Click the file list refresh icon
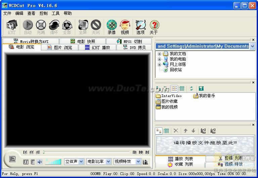This screenshot has width=258, height=178. [191, 89]
